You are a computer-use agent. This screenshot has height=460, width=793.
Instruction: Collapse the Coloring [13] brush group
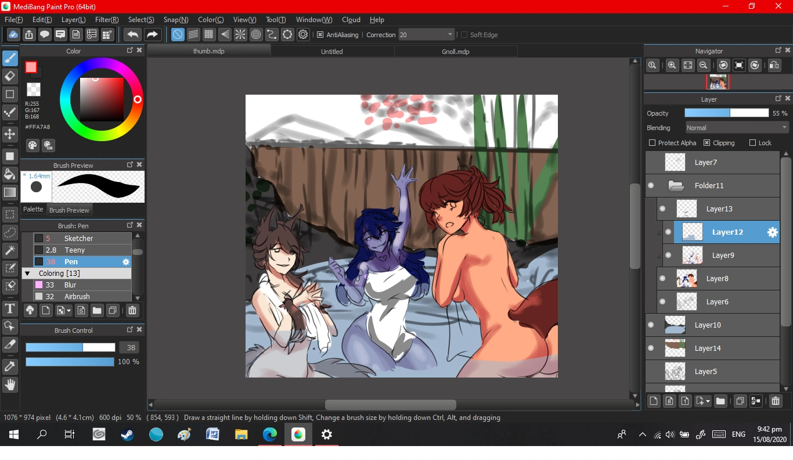(27, 274)
